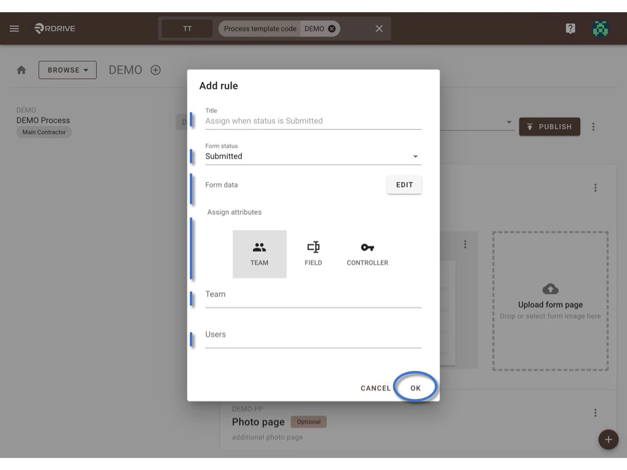Expand the BROWSE dropdown
This screenshot has width=627, height=470.
coord(67,70)
